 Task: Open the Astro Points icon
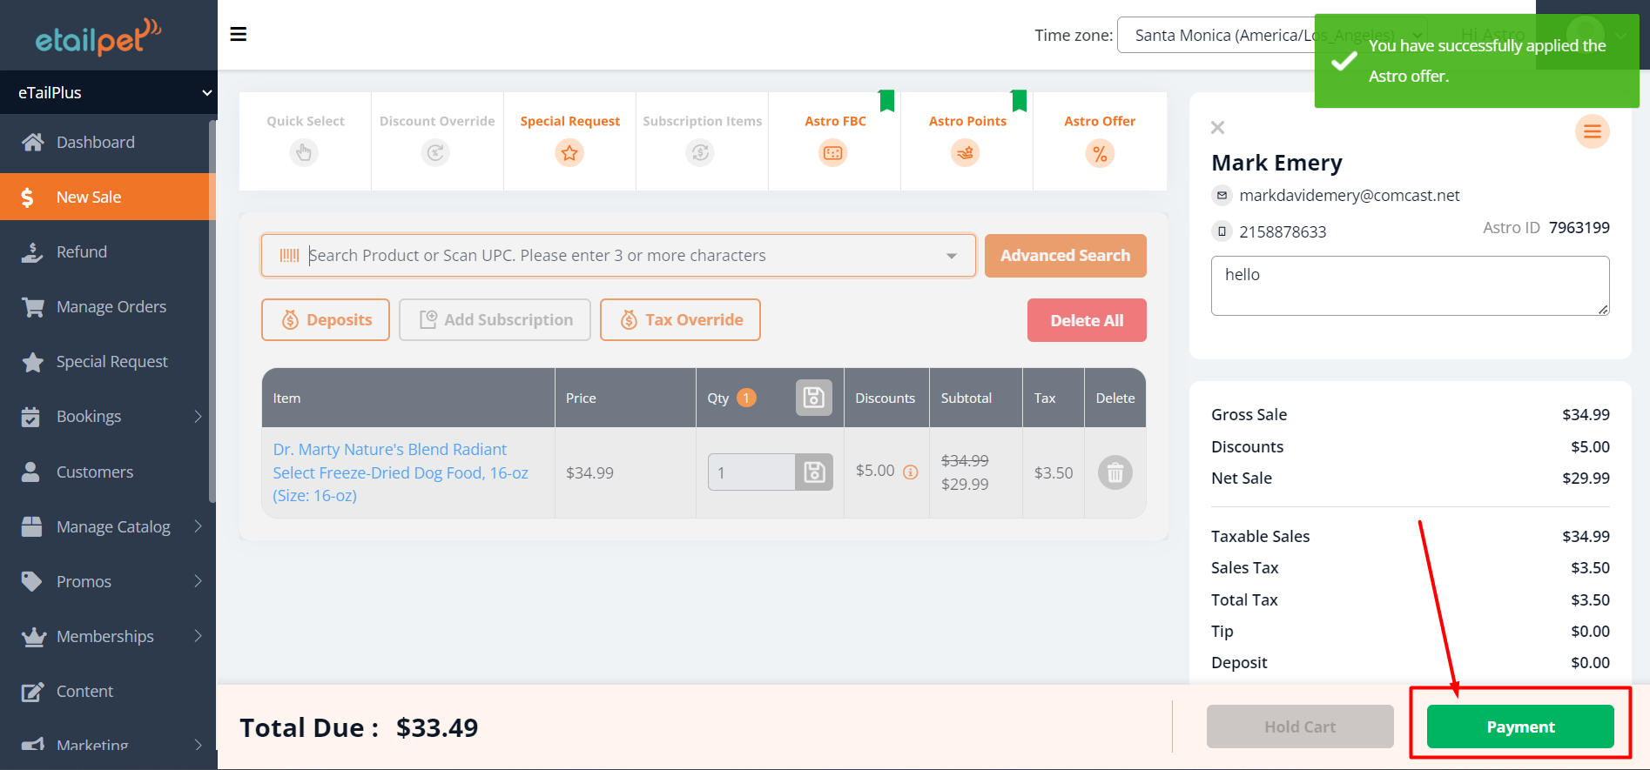pyautogui.click(x=966, y=154)
